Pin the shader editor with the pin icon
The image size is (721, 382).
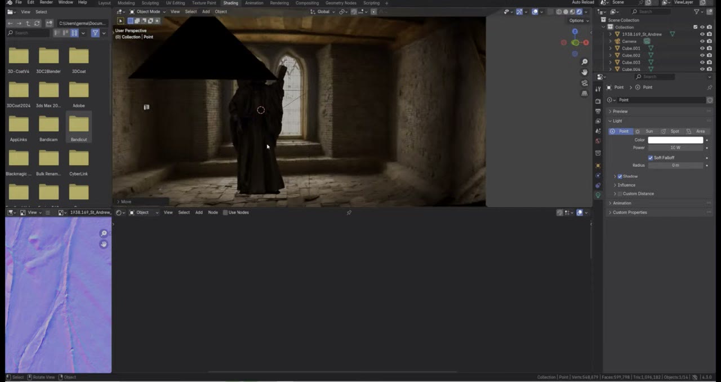(349, 212)
